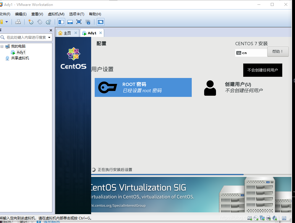Click the CentOS Virtualization SIG banner

[x=191, y=195]
